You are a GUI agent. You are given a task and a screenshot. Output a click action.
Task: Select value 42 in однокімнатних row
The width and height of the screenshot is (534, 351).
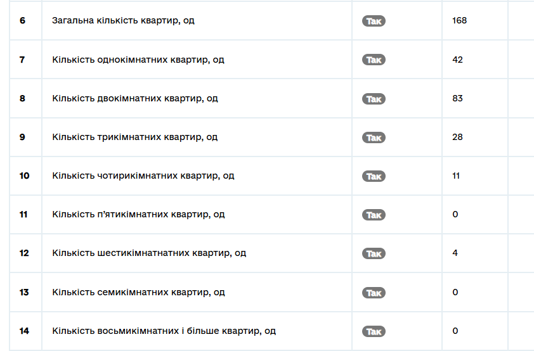tap(457, 60)
